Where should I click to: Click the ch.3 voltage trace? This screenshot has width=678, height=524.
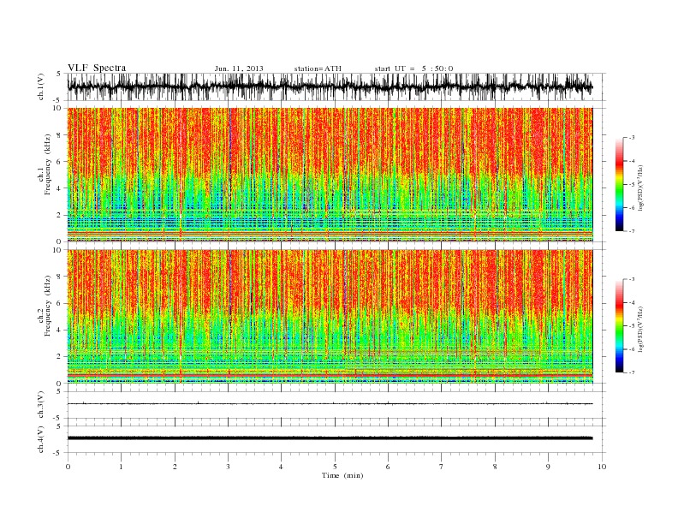coord(330,404)
